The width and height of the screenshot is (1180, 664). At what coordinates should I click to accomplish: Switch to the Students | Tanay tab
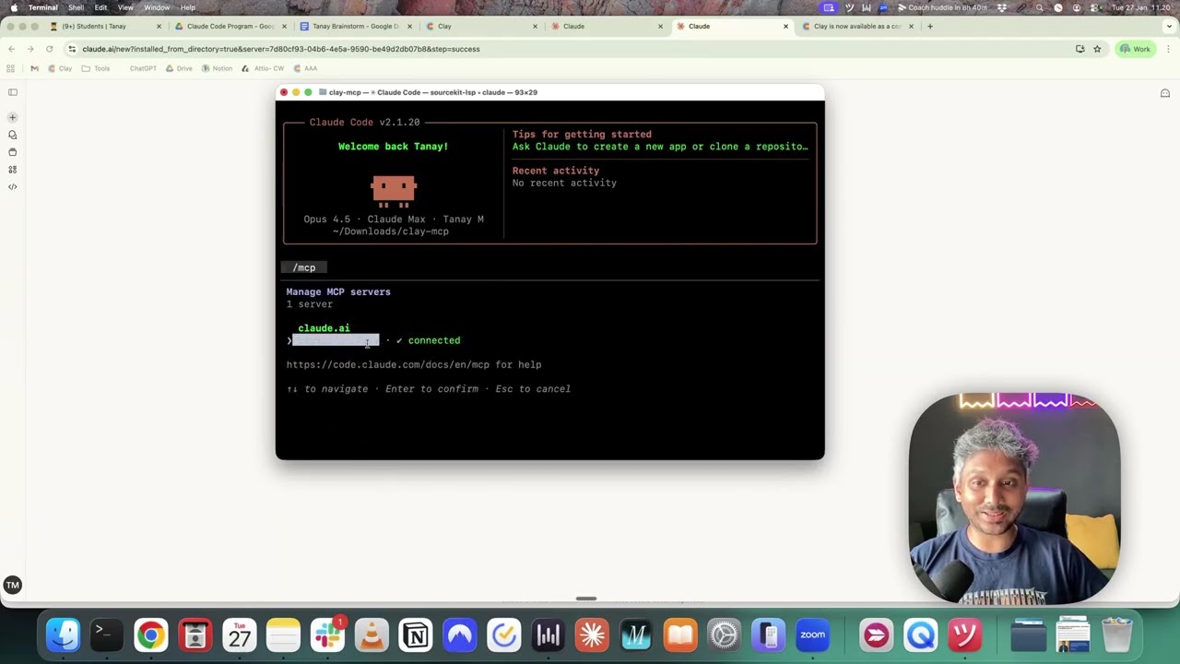click(x=105, y=26)
